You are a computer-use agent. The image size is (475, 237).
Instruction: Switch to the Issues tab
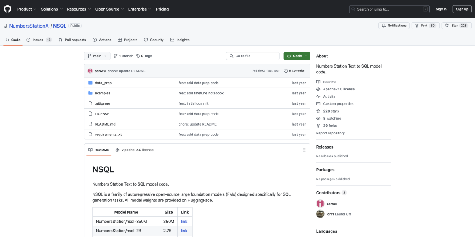click(x=39, y=40)
